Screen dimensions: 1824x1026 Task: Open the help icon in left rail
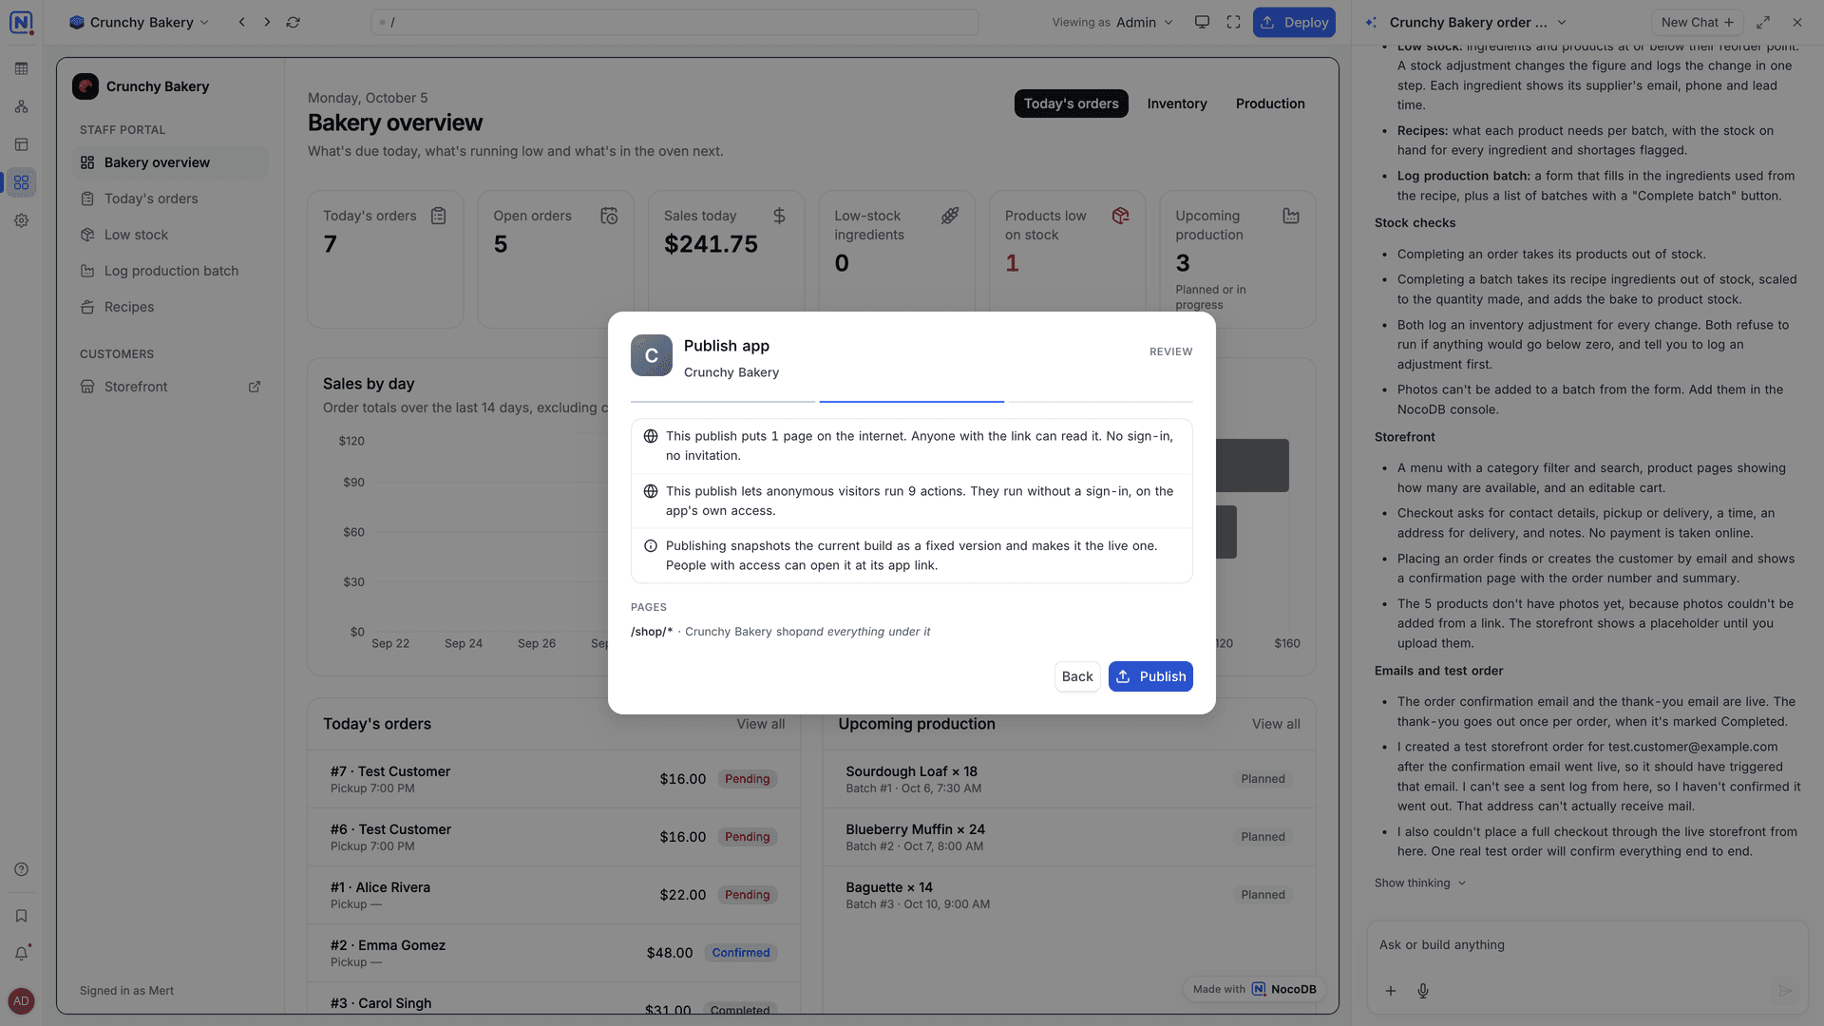(21, 869)
